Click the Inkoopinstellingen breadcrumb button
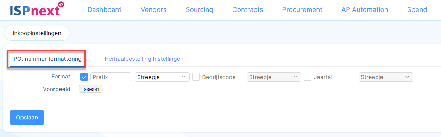This screenshot has width=441, height=137. coord(37,33)
